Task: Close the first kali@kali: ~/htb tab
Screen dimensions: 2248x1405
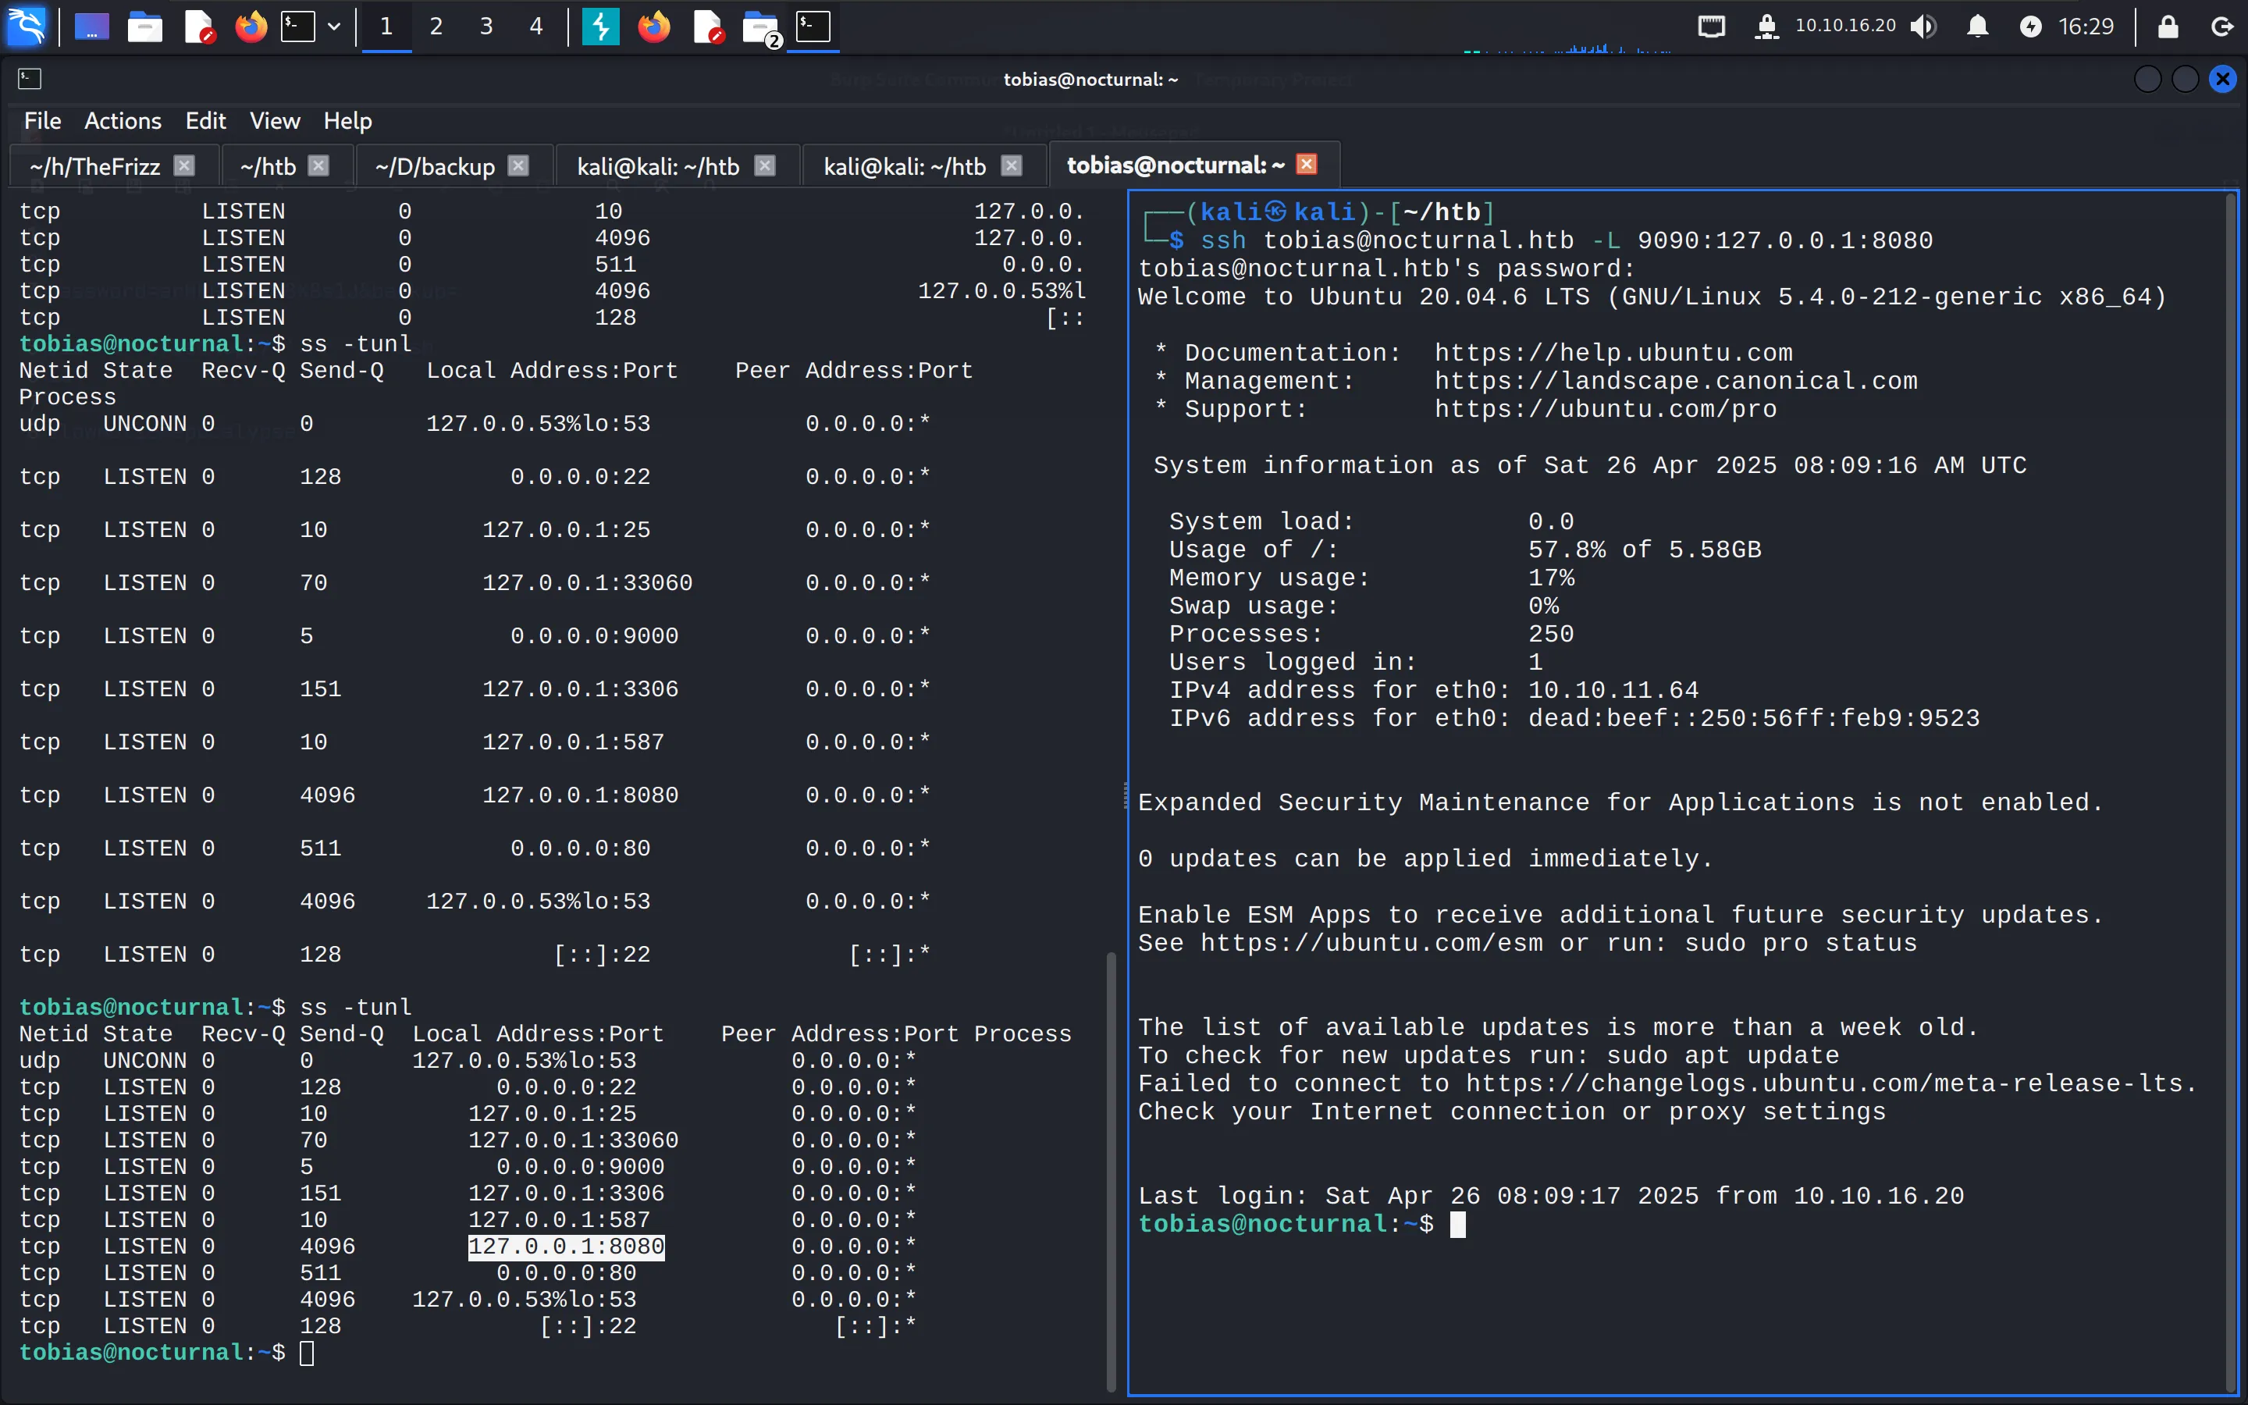Action: (x=764, y=165)
